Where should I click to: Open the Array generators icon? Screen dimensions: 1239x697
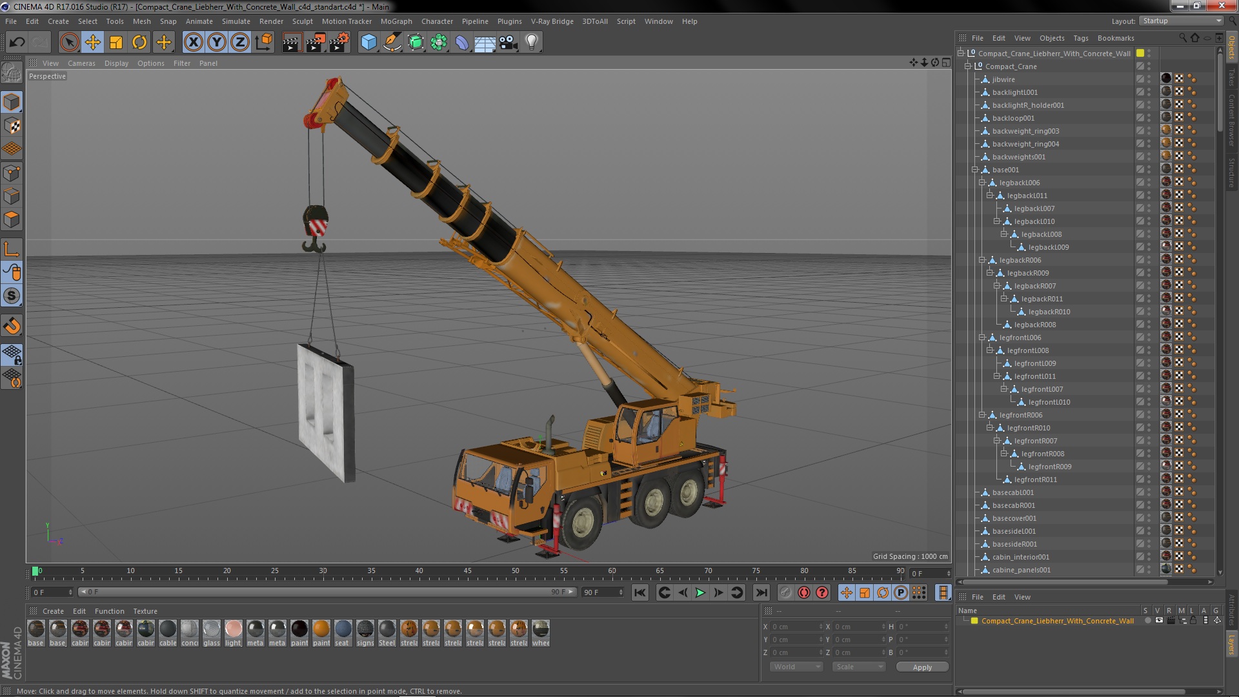coord(439,43)
